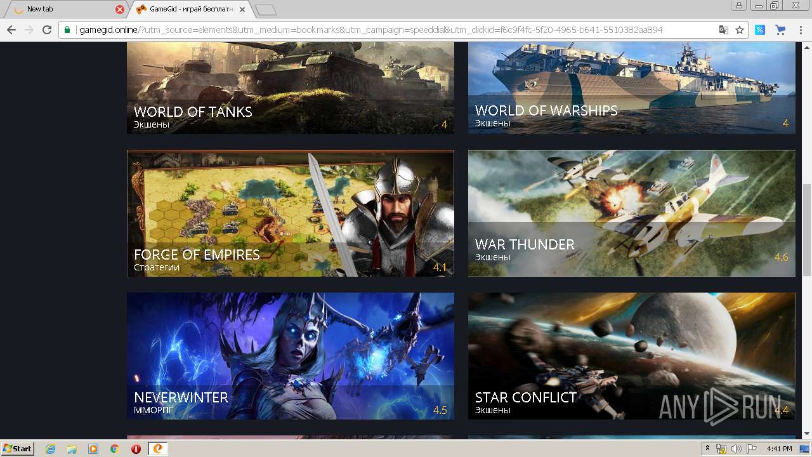This screenshot has height=457, width=812.
Task: Click the Стратегии genre label
Action: click(x=157, y=267)
